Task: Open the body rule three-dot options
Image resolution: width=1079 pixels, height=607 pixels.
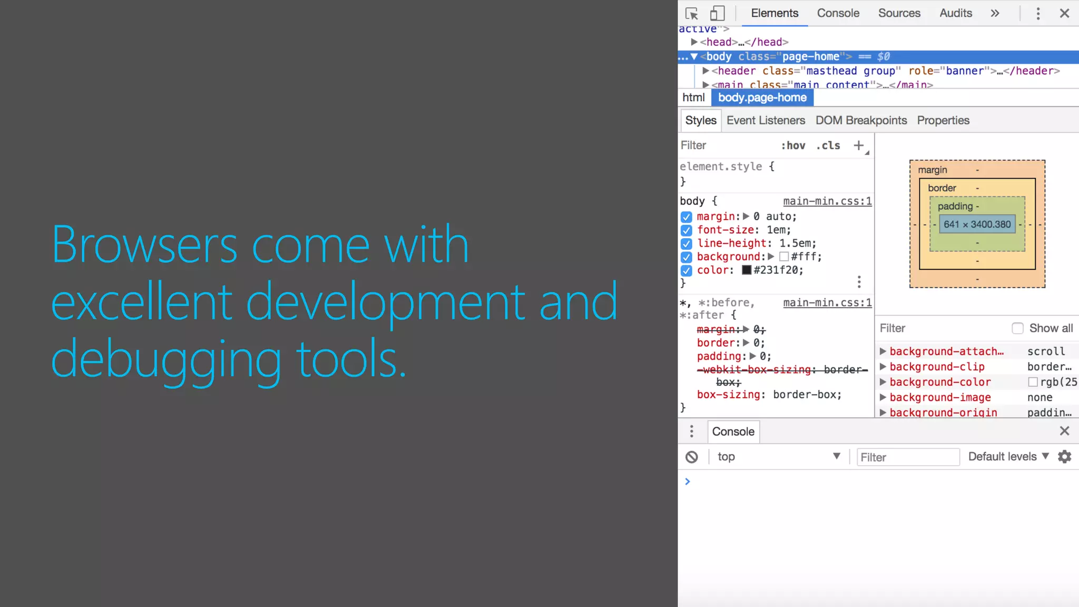Action: coord(859,282)
